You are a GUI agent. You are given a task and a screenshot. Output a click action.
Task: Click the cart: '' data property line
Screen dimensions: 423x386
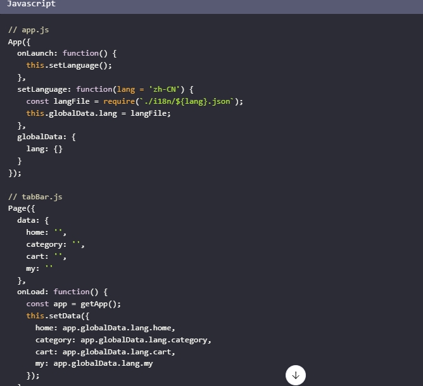pos(46,256)
